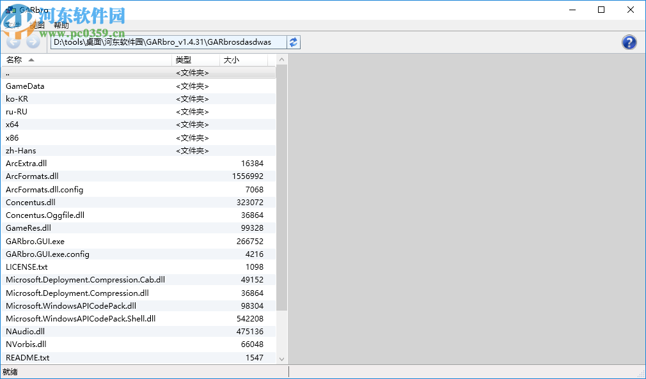The height and width of the screenshot is (379, 646).
Task: Select the x64 folder
Action: pos(138,124)
